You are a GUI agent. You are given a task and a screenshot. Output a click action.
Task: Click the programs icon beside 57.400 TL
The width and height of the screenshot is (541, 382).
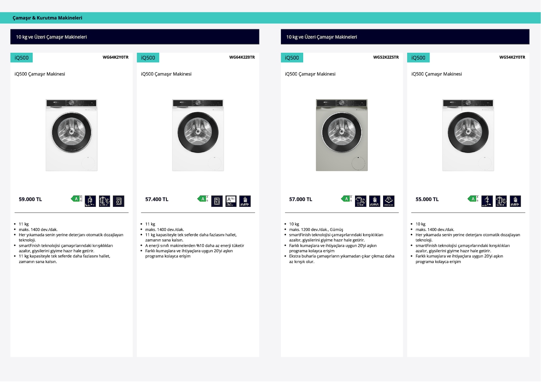click(245, 201)
